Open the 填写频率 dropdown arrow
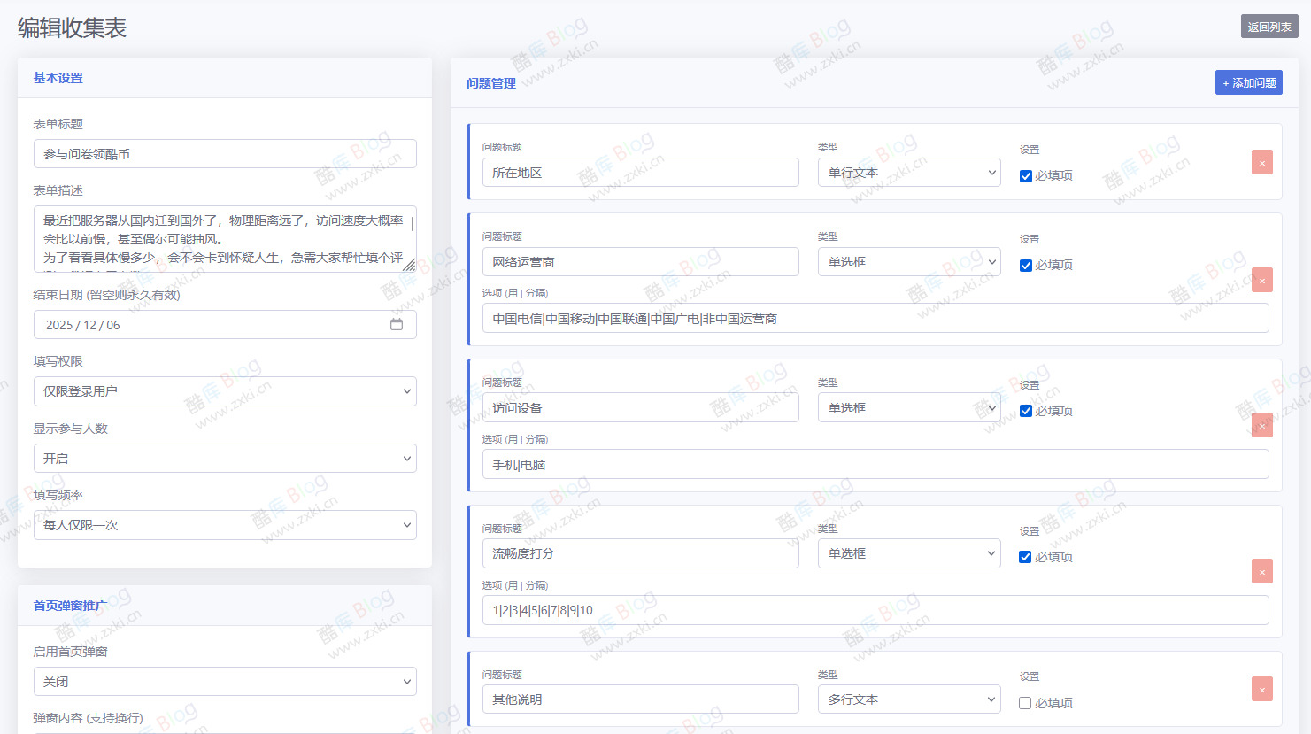This screenshot has width=1311, height=734. coord(405,524)
